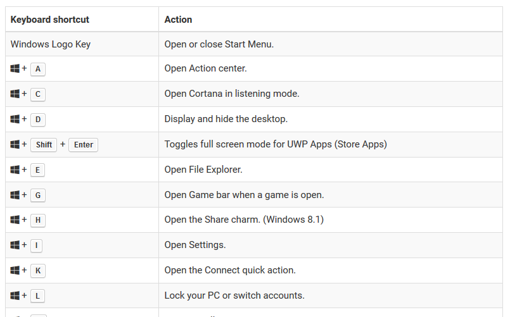Click the Windows logo in the Lock PC row
The width and height of the screenshot is (510, 317).
tap(15, 295)
